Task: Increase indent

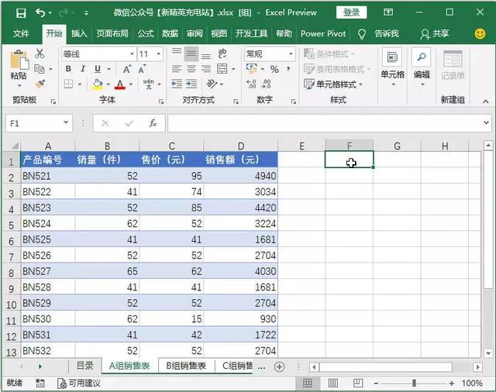Action: coord(191,84)
